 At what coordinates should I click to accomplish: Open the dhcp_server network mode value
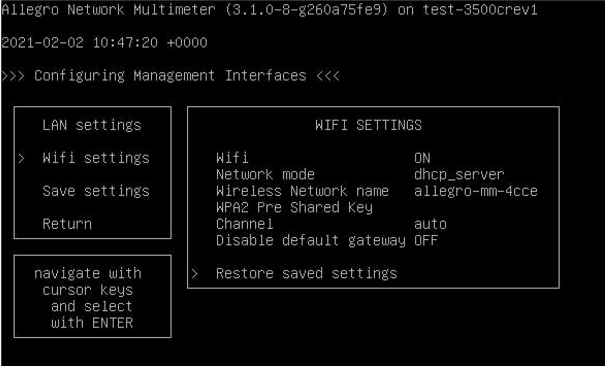pos(459,174)
